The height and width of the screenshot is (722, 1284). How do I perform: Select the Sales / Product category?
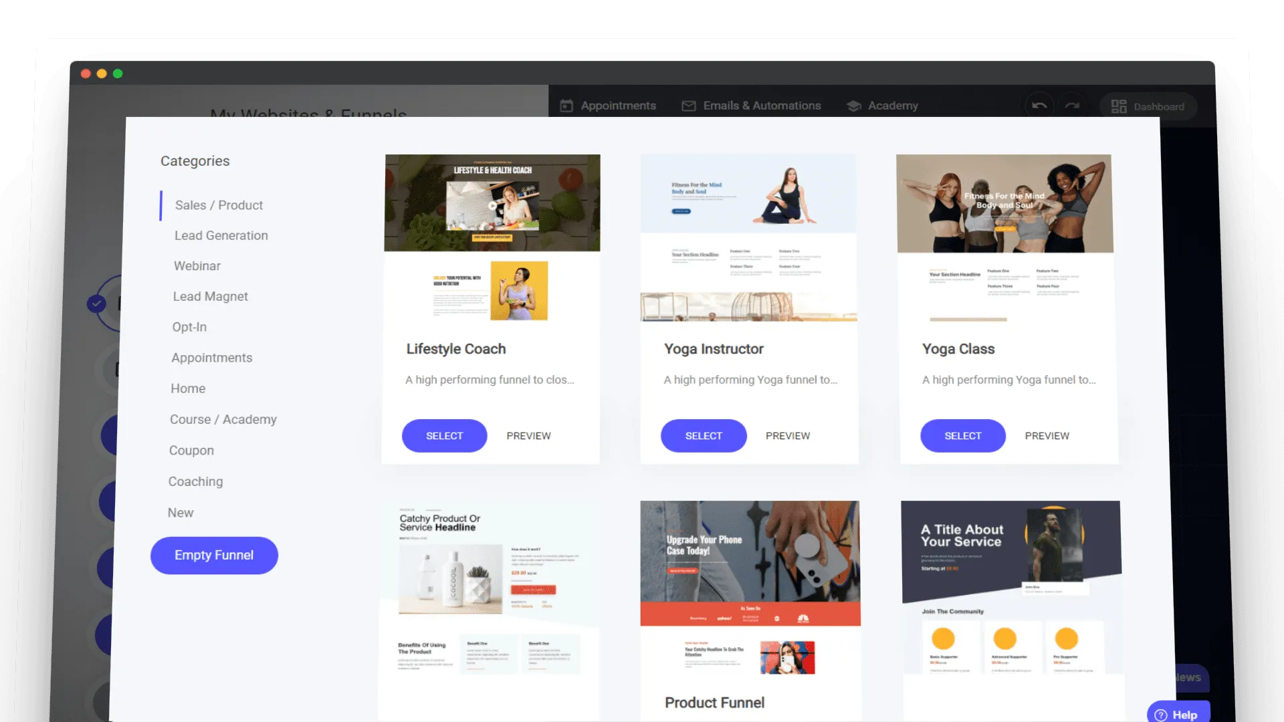[218, 204]
